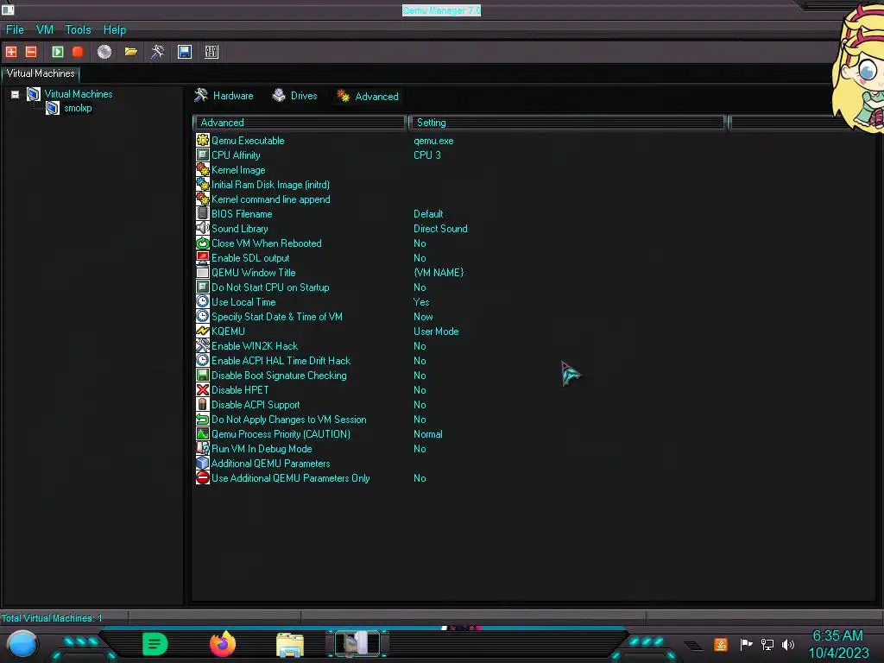This screenshot has height=663, width=884.
Task: Click the Do Not Apply Changes arrow icon
Action: coord(202,419)
